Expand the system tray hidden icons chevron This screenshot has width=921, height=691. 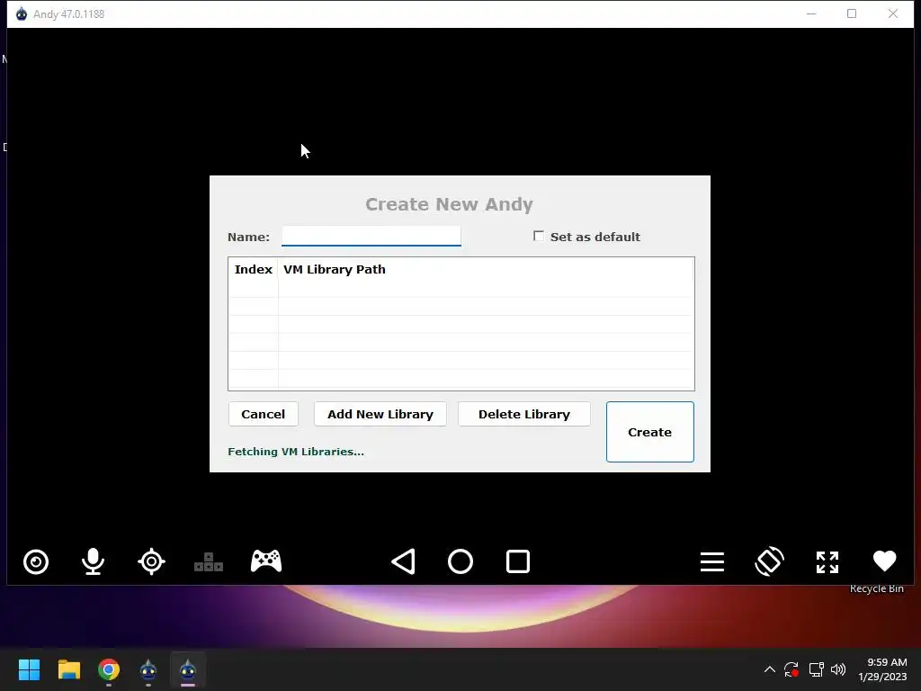coord(770,669)
